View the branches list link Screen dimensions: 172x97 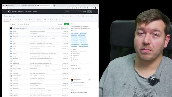(20, 24)
